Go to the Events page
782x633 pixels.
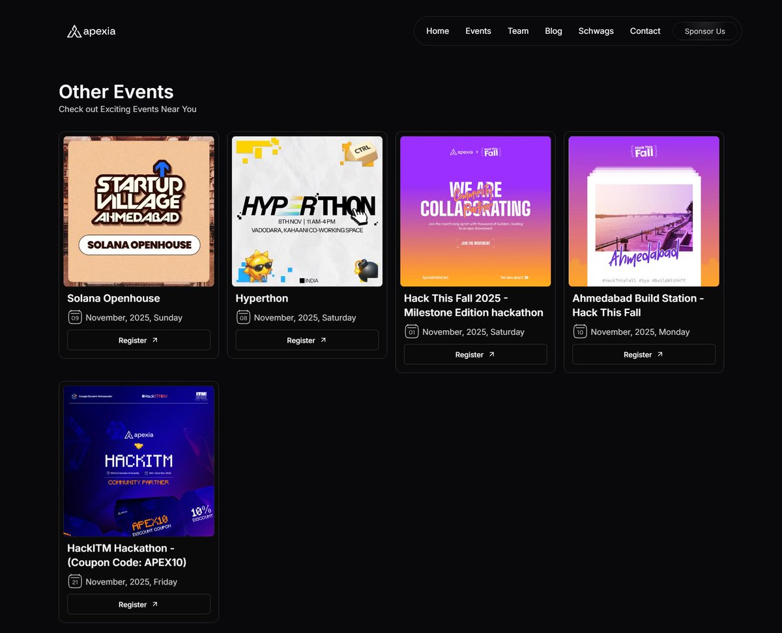tap(478, 31)
